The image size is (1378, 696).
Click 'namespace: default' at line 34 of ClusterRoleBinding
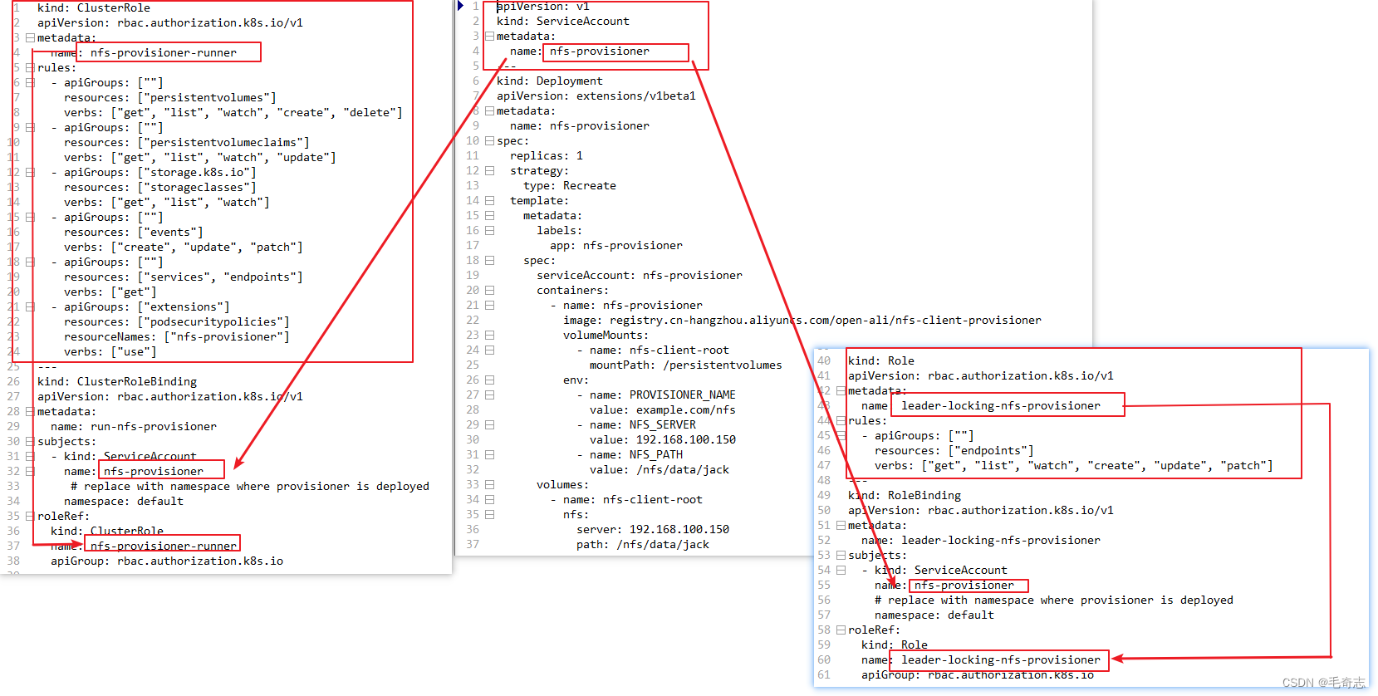tap(124, 501)
